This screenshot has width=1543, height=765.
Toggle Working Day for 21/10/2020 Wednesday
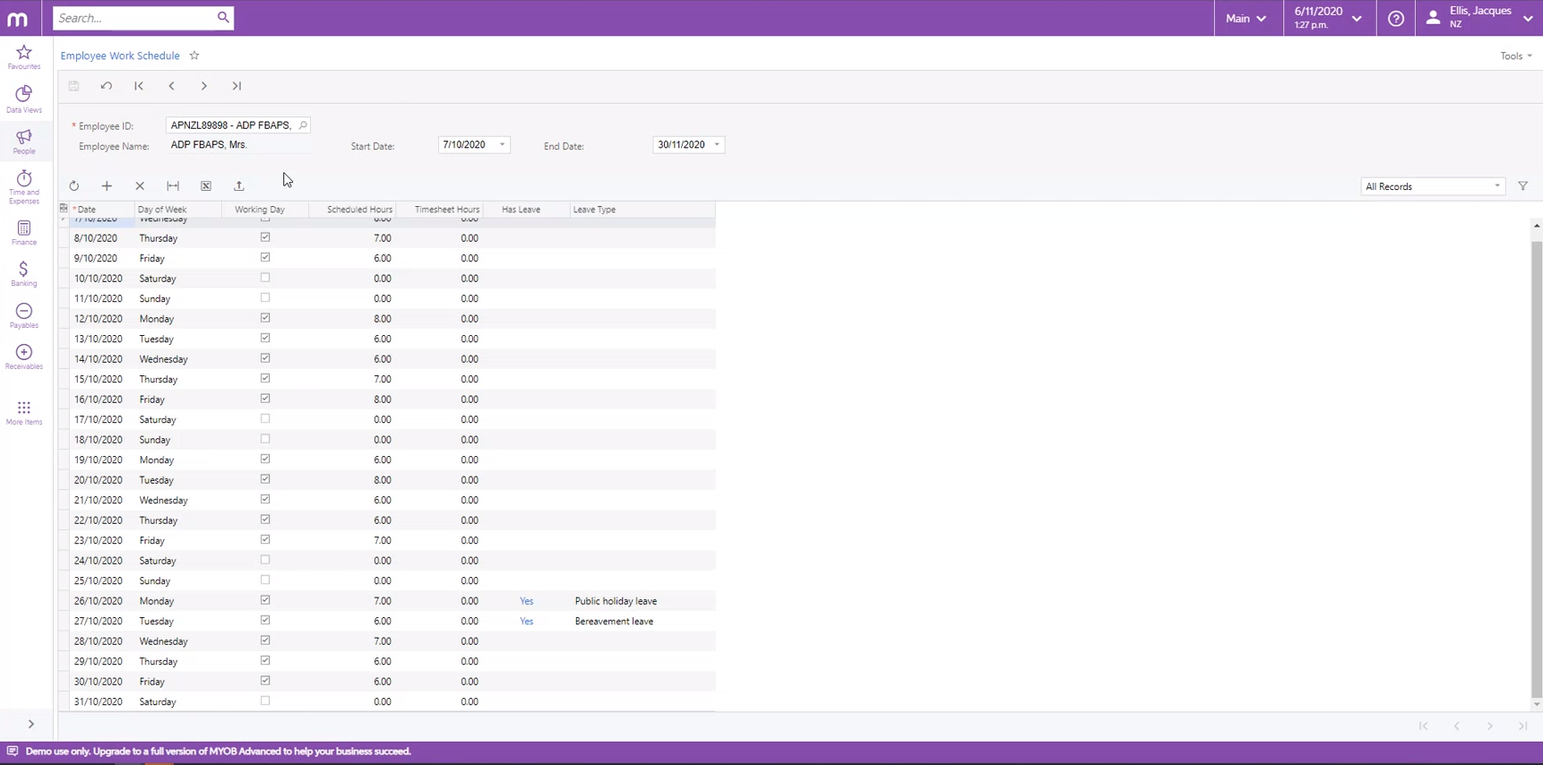pos(265,500)
